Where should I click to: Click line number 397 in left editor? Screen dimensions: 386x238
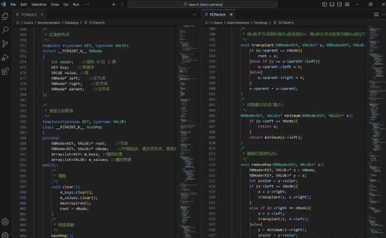pyautogui.click(x=23, y=187)
